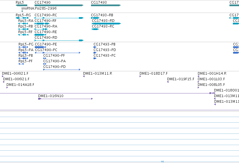239x163 pixels.
Task: Click protein label CG17490-PD
Action: (54, 67)
